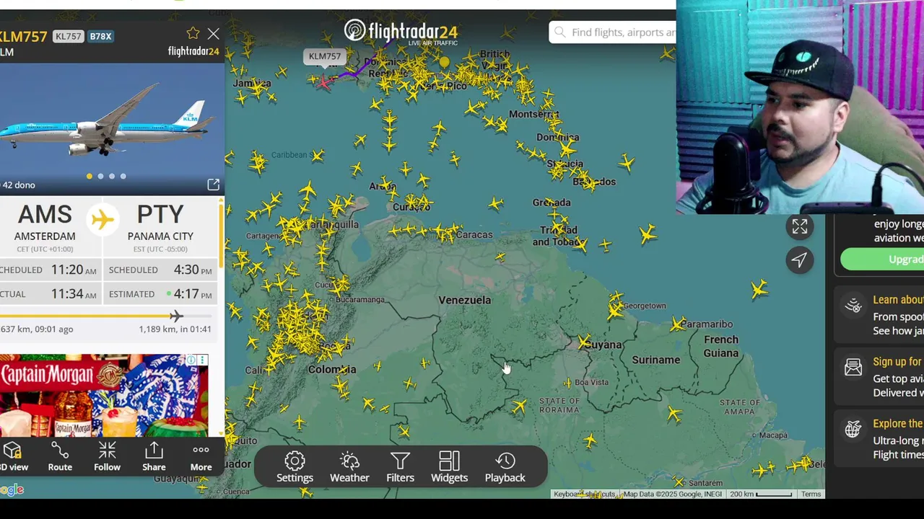924x519 pixels.
Task: Click the B78X aircraft type badge
Action: tap(100, 37)
